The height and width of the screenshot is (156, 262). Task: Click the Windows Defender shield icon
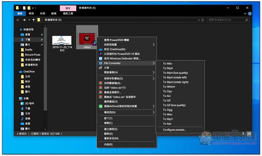(x=101, y=58)
